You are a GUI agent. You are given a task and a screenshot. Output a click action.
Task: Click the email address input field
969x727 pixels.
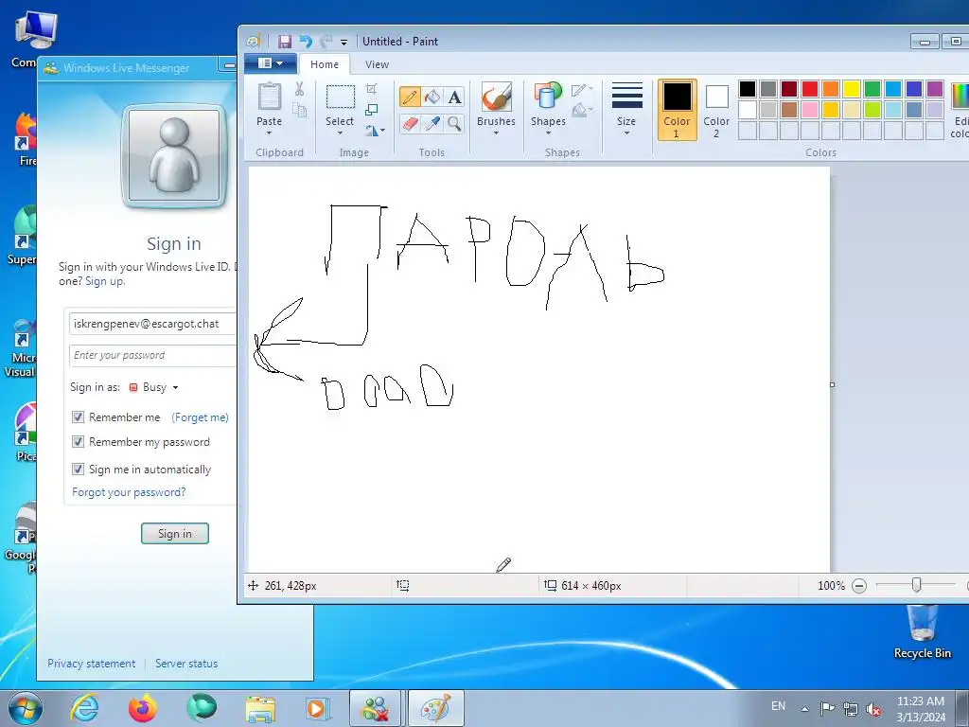point(153,324)
